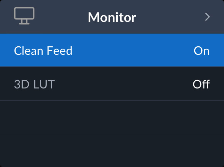This screenshot has width=224, height=167.
Task: Advance past Monitor using the right arrow
Action: click(208, 17)
